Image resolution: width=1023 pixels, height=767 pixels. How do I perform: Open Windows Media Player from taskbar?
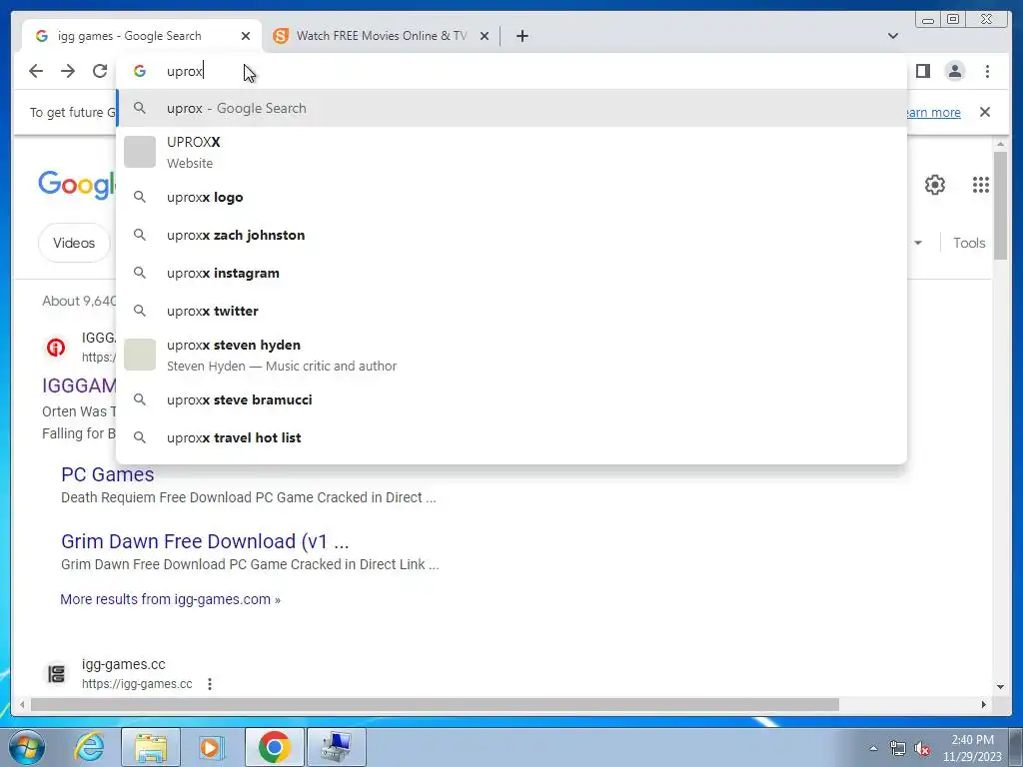[211, 747]
